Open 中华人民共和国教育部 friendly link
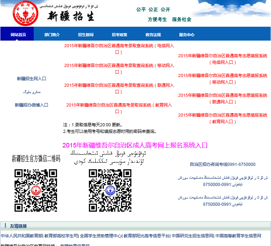Screen dimensions: 271x246 pyautogui.click(x=22, y=236)
